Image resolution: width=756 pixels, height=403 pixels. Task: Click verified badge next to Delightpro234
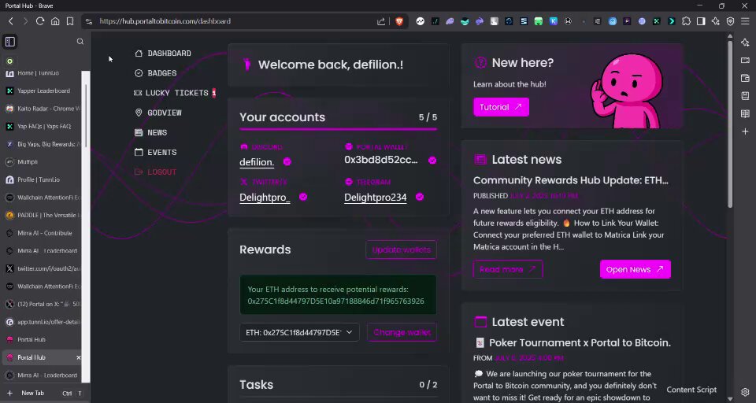click(x=420, y=197)
